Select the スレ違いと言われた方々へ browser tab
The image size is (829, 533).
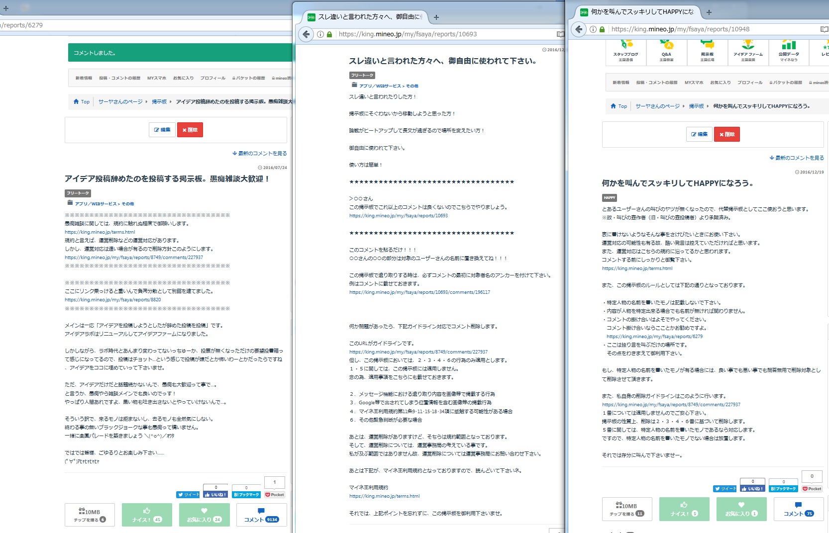point(369,17)
